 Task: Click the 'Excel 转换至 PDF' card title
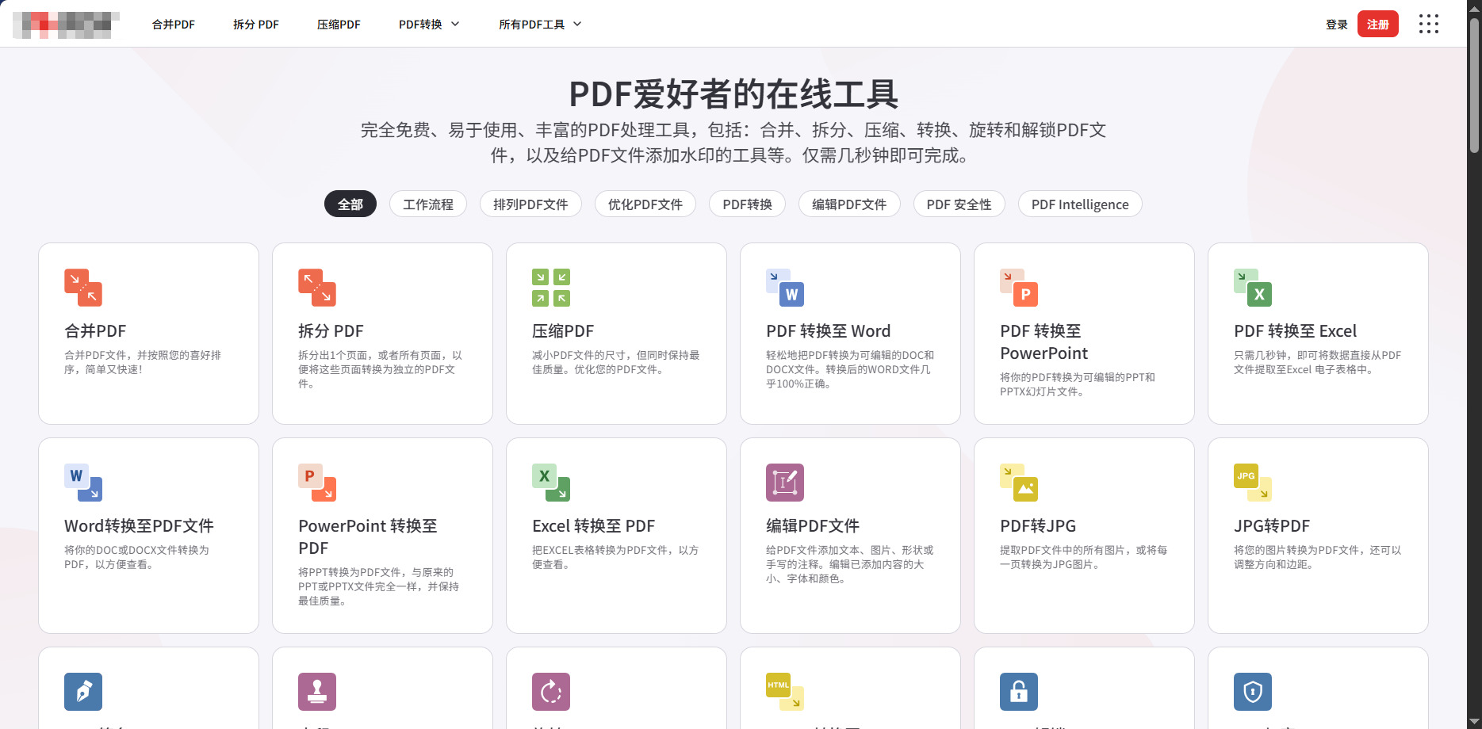593,526
